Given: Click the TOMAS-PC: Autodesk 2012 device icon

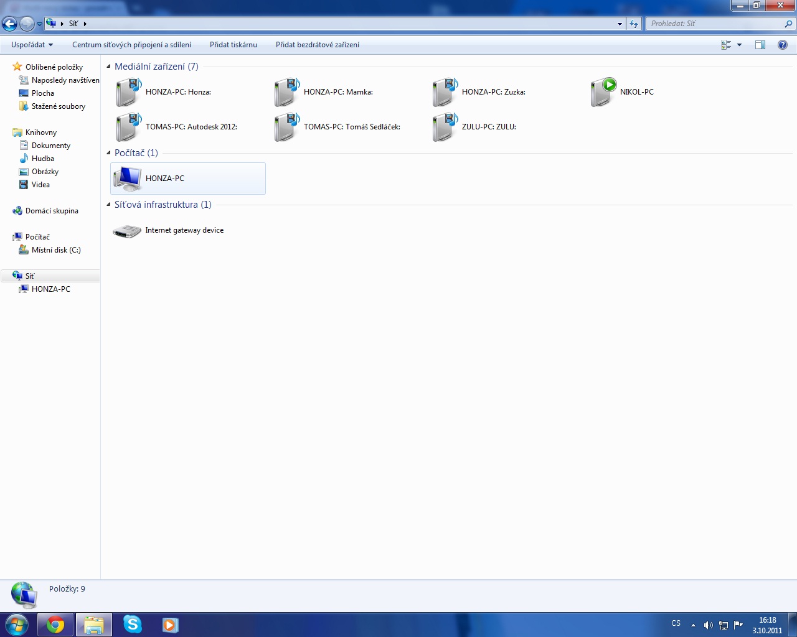Looking at the screenshot, I should coord(129,127).
